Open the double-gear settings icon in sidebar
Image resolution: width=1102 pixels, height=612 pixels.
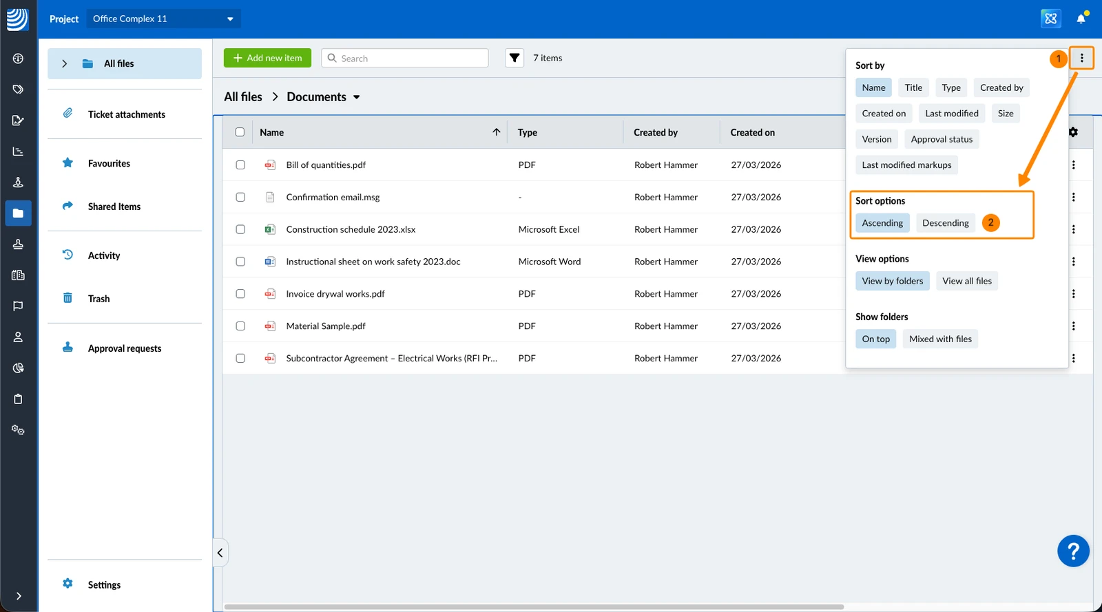coord(18,430)
